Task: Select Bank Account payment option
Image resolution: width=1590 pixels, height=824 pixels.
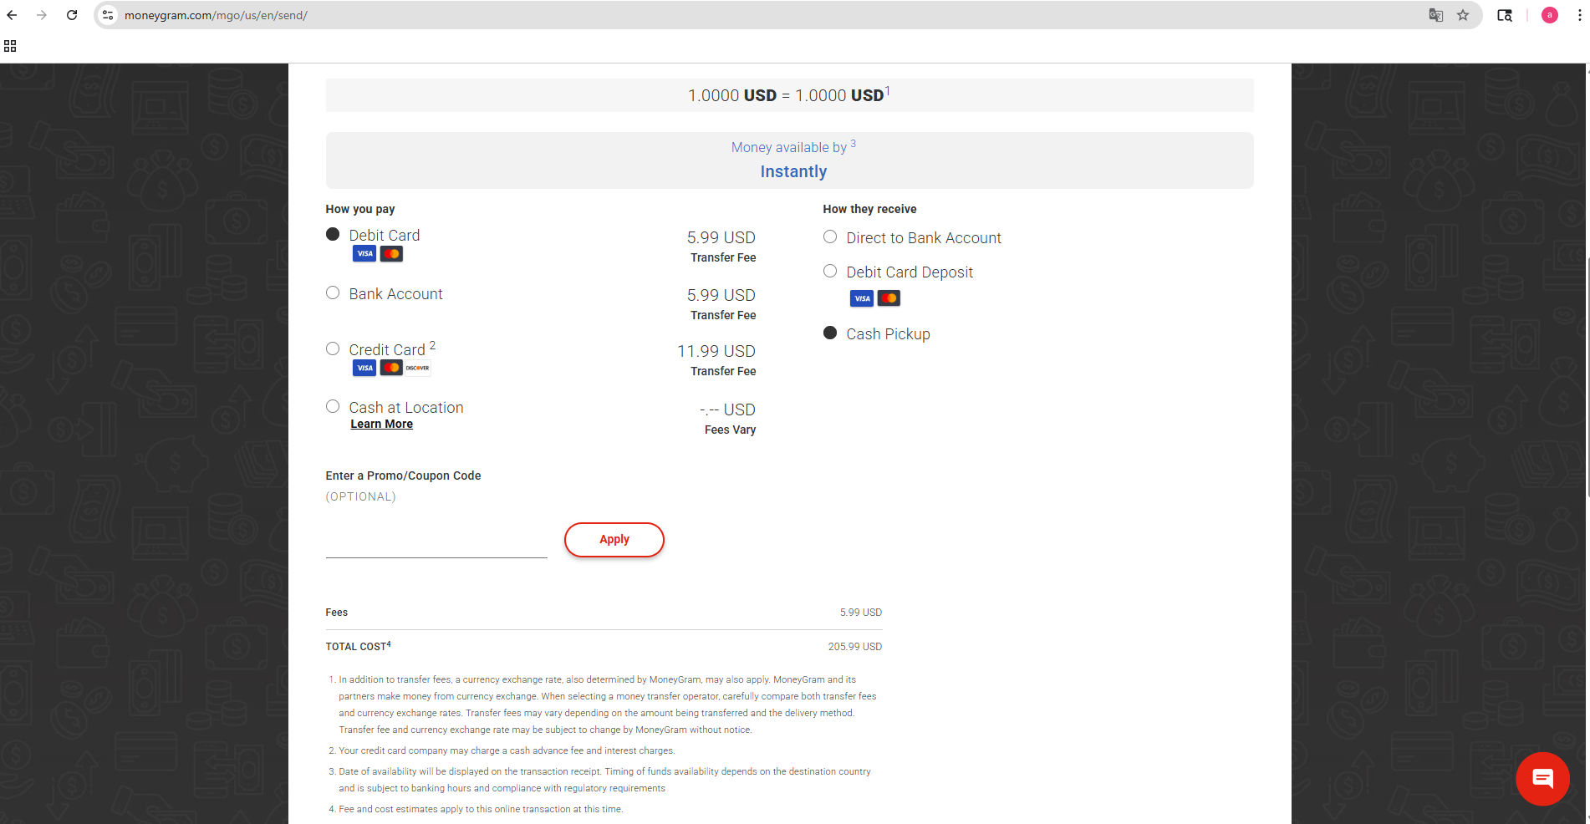Action: (333, 293)
